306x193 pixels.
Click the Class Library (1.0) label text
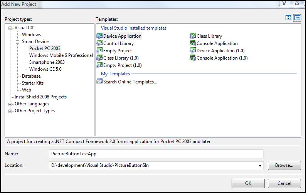point(121,58)
